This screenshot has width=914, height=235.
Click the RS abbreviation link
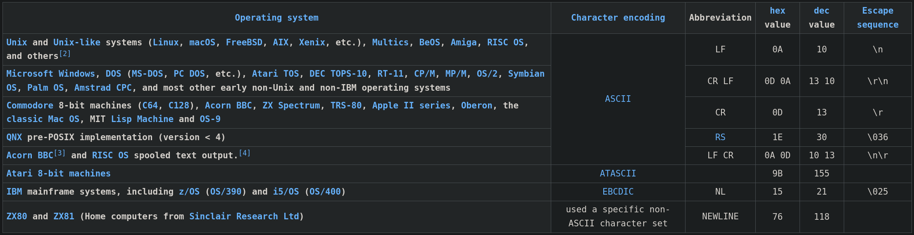[720, 137]
